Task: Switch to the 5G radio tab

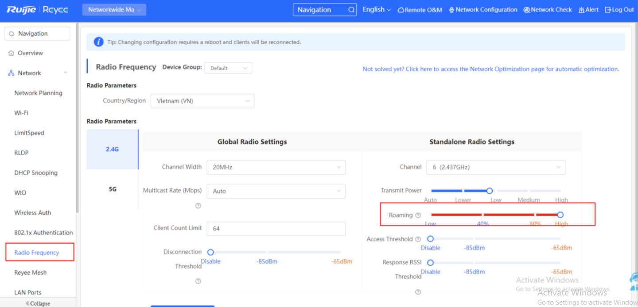Action: [113, 189]
